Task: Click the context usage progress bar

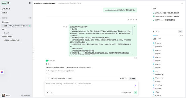Action: pos(166,35)
